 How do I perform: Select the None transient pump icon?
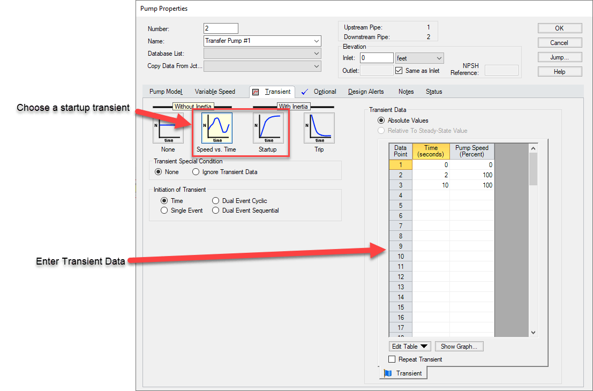[x=168, y=127]
